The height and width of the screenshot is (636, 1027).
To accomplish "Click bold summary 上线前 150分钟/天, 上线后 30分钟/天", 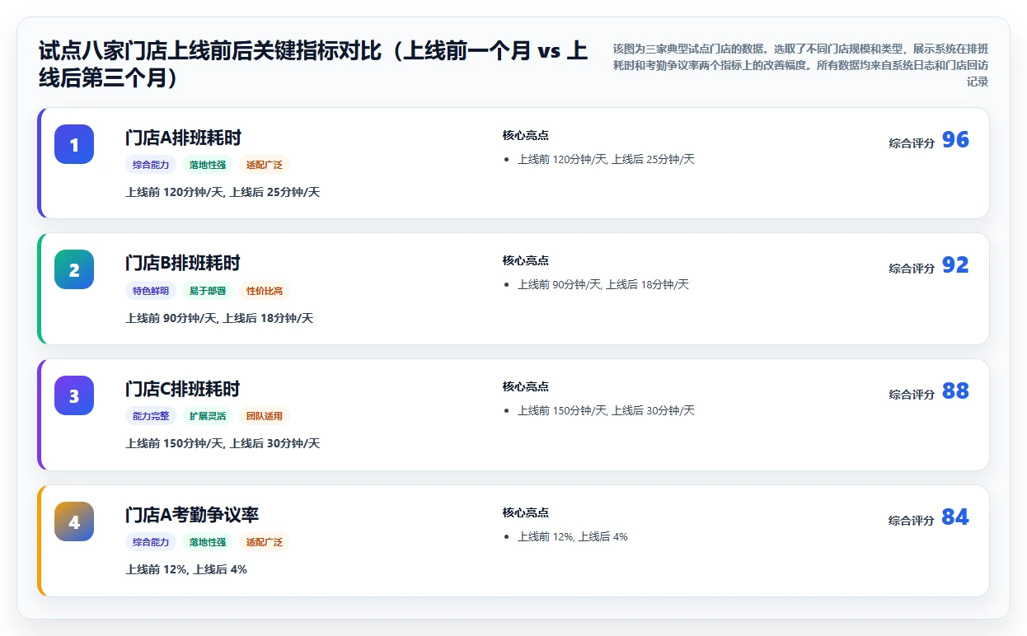I will 223,443.
